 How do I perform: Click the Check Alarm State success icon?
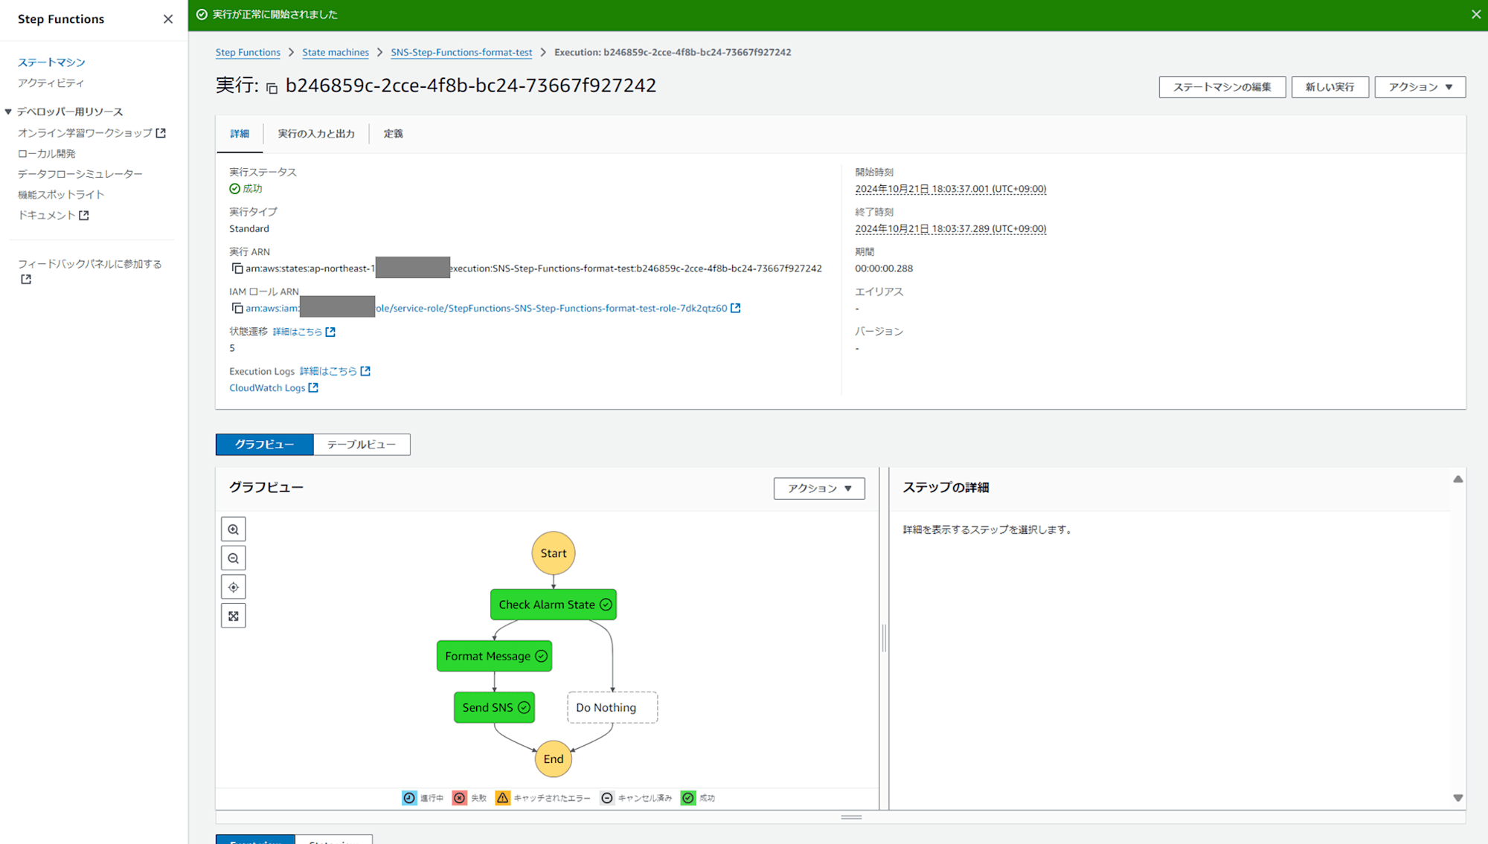pos(605,605)
